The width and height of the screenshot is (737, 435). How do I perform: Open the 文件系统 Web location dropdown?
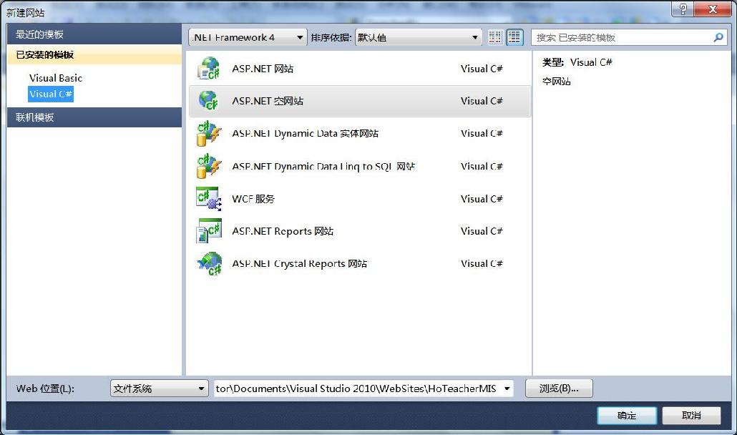[x=160, y=388]
